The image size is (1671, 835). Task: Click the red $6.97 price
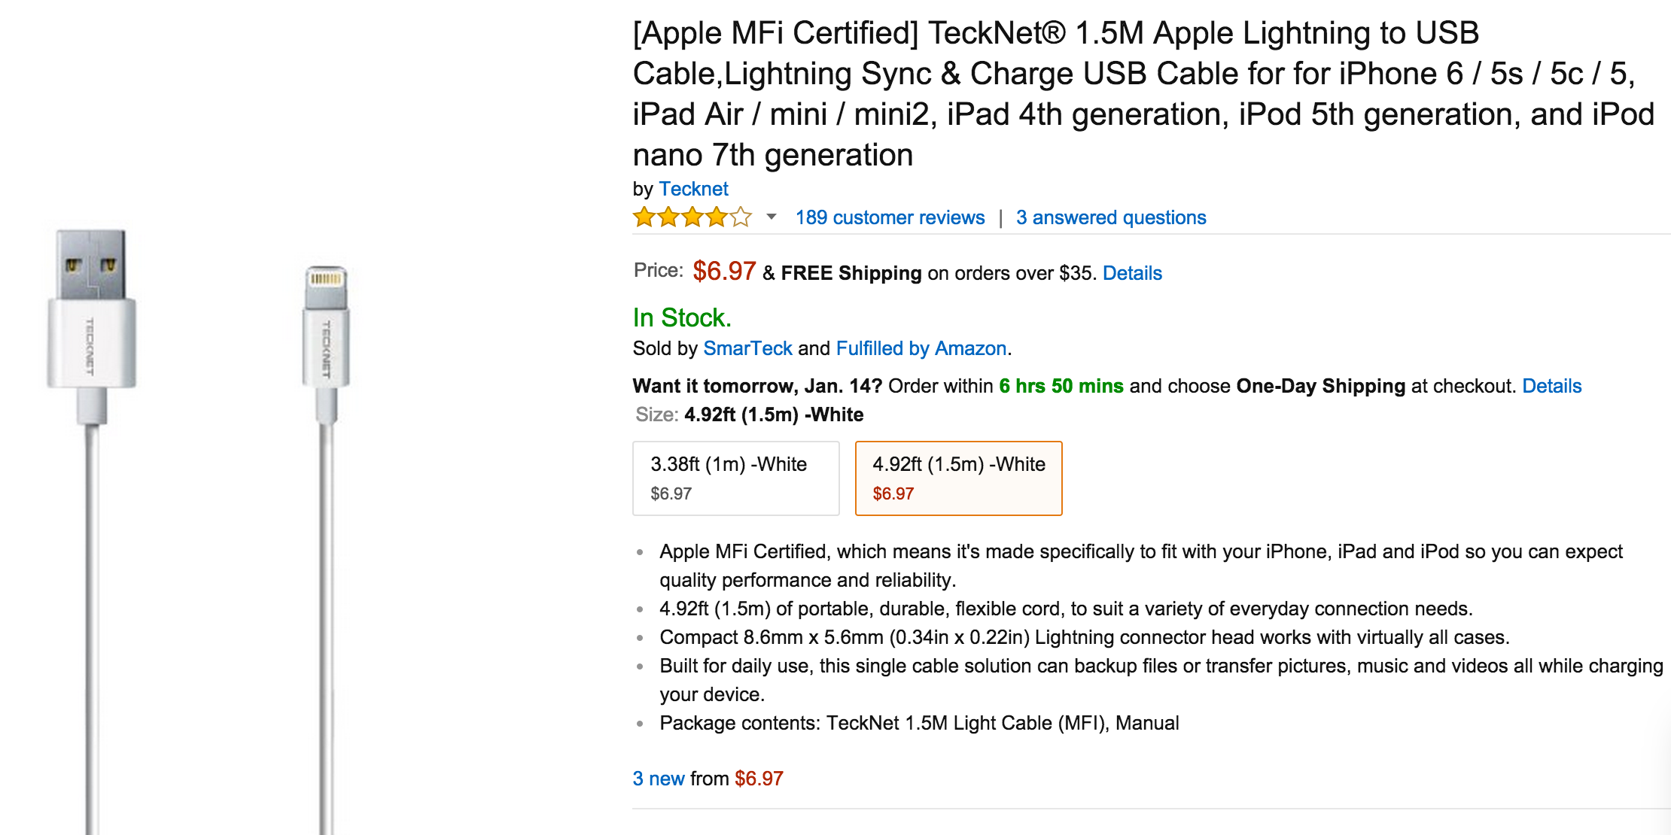(723, 272)
